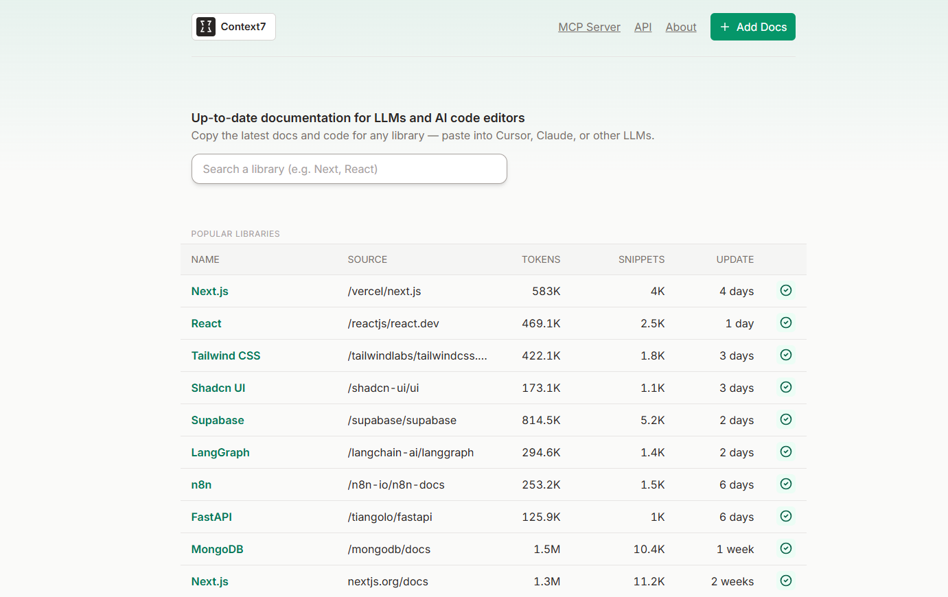Screen dimensions: 948x597
Task: Open the Next.js library with source /vercel/next.js
Action: pos(209,291)
